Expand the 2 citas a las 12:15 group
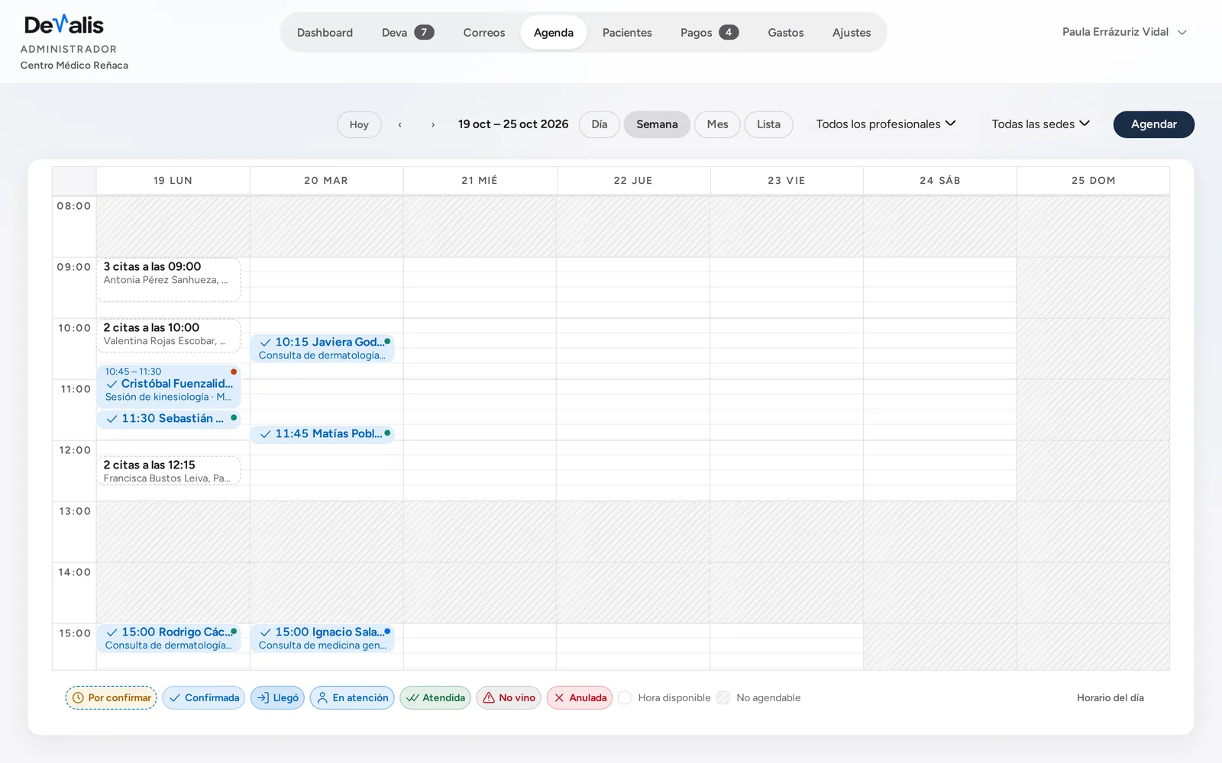 pos(169,471)
